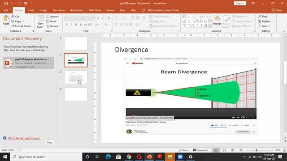Switch to Slide Sorter view
This screenshot has height=161, width=287.
click(x=224, y=150)
